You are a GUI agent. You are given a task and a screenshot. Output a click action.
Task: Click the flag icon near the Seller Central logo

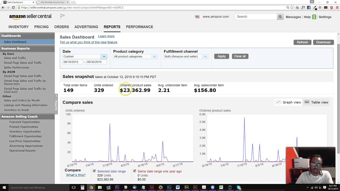(62, 16)
